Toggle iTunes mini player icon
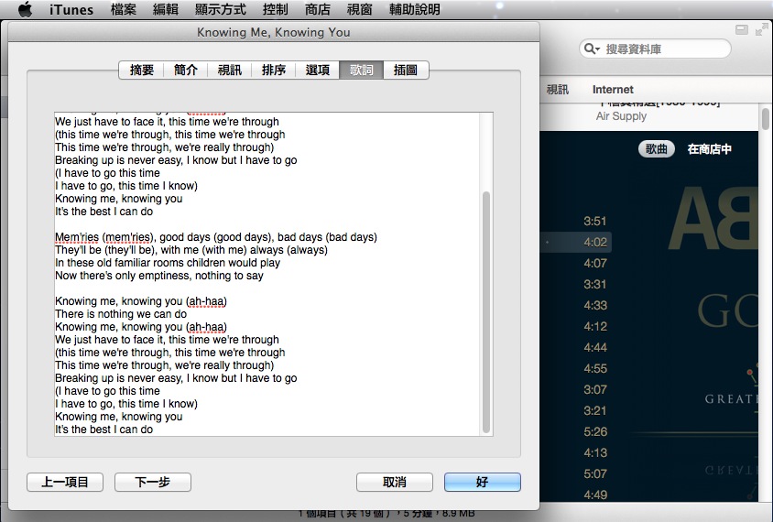773x522 pixels. tap(742, 29)
